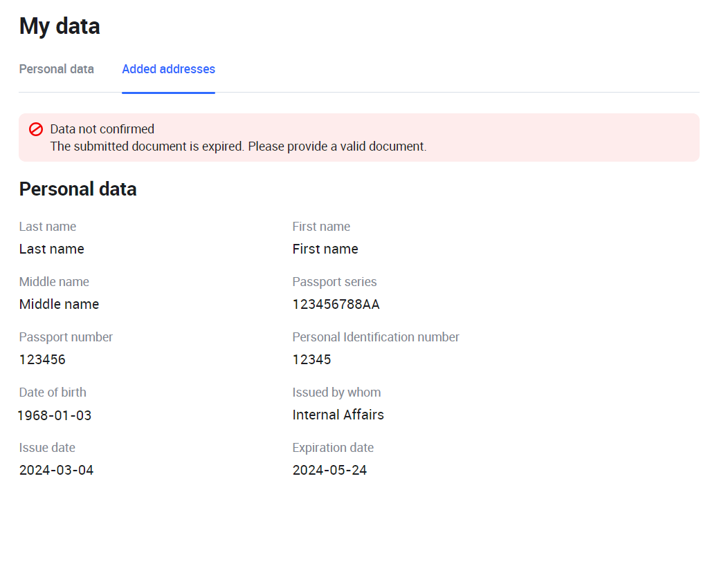Click Personal Identification number value 12345
Viewport: 719px width, 577px height.
point(311,359)
